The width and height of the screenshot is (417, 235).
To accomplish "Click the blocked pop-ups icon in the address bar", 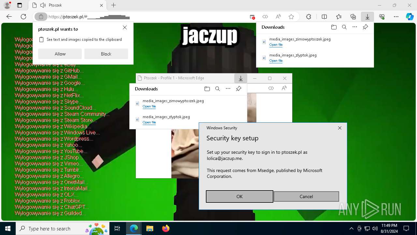I will coord(252,17).
